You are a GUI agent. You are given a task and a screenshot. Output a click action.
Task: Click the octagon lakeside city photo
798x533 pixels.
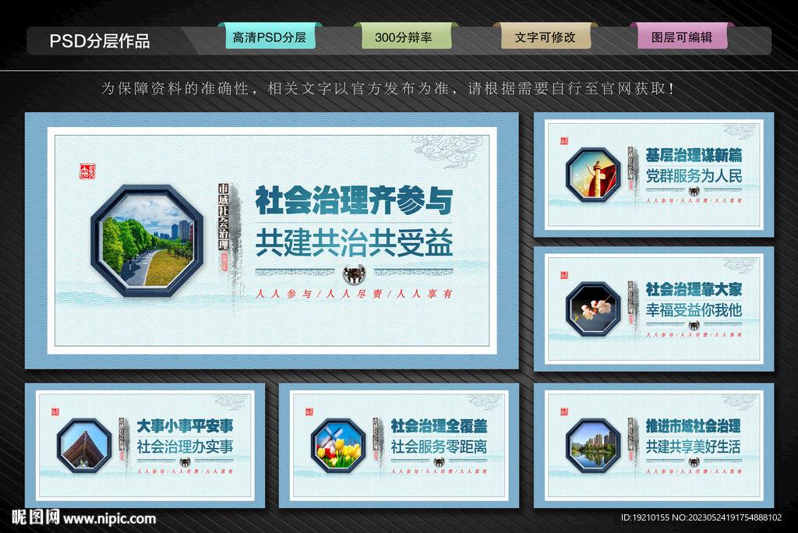pyautogui.click(x=593, y=446)
